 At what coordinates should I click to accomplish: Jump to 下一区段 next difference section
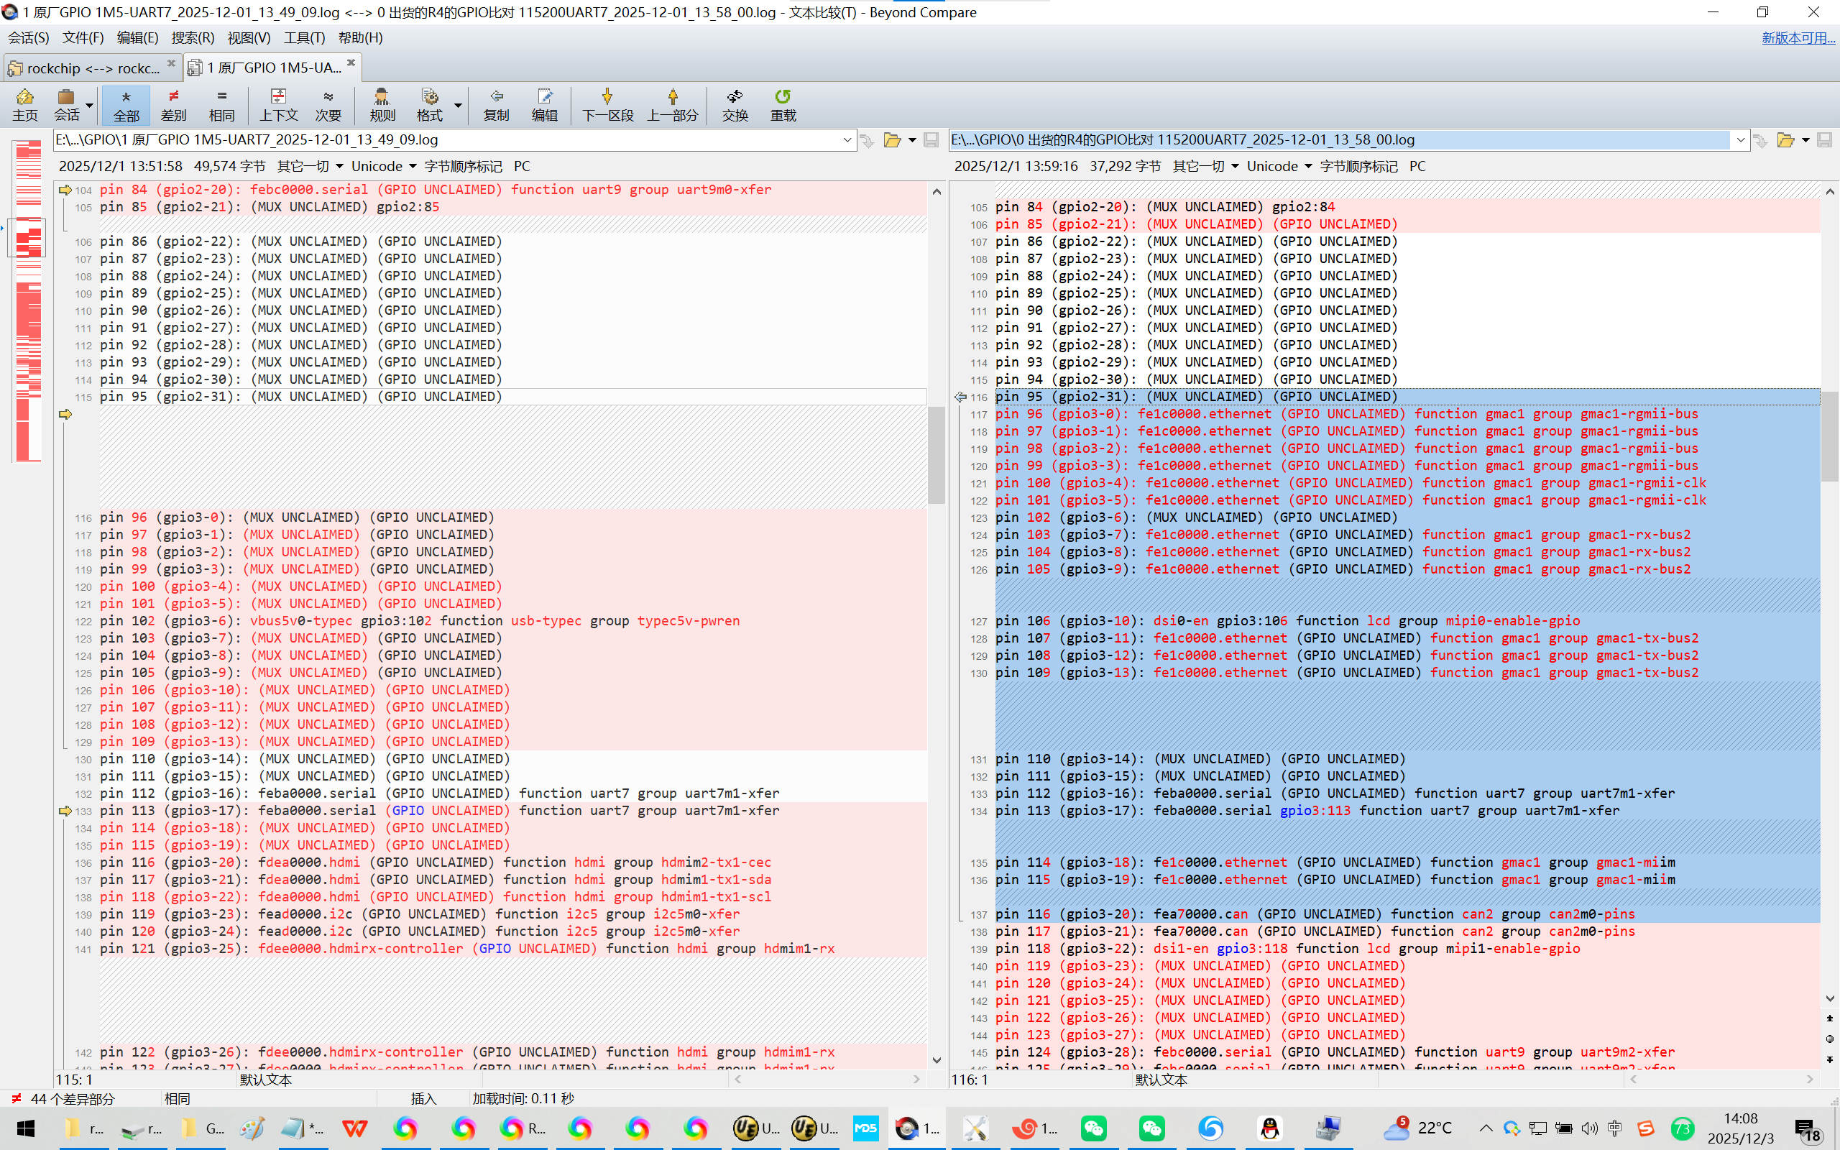point(607,104)
